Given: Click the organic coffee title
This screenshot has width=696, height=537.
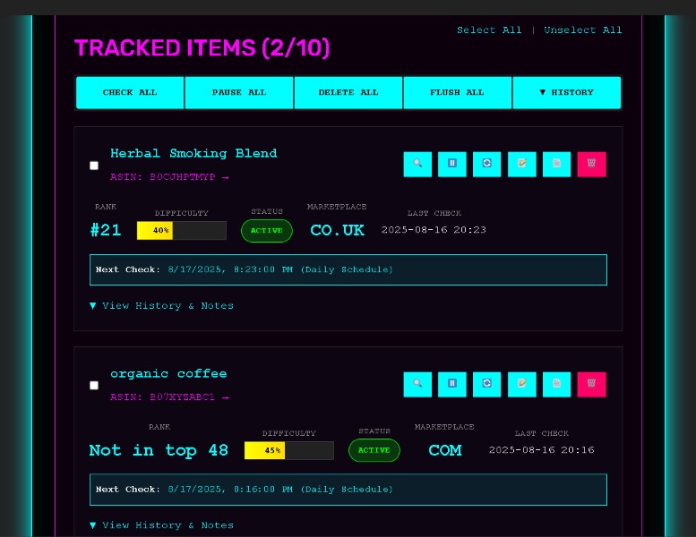Looking at the screenshot, I should (x=168, y=374).
